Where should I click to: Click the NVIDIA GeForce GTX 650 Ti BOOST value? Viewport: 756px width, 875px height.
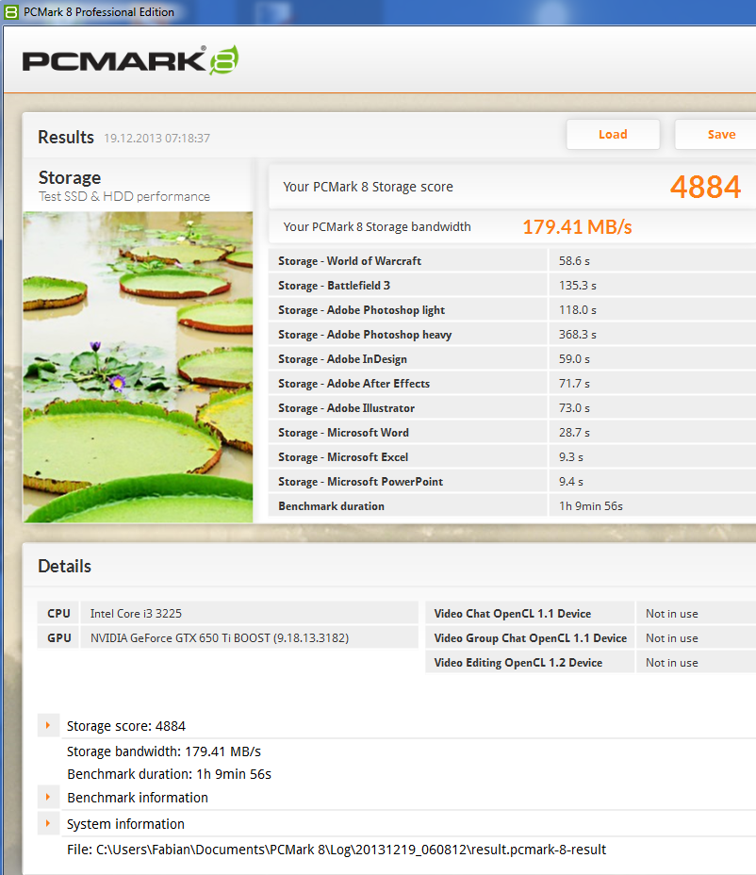click(220, 637)
